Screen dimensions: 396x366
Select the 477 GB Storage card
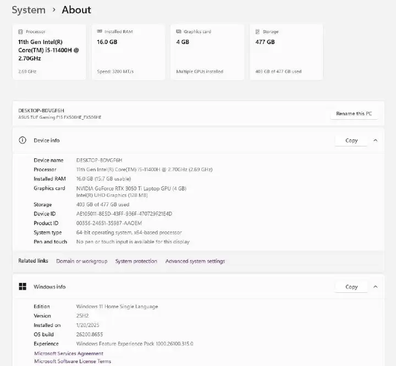287,52
